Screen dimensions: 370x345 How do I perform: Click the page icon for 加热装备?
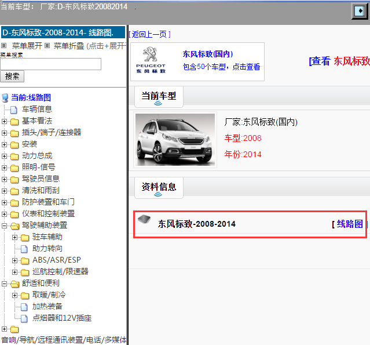24,307
